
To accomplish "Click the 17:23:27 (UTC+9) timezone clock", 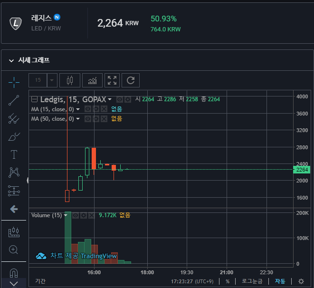I will (192, 281).
